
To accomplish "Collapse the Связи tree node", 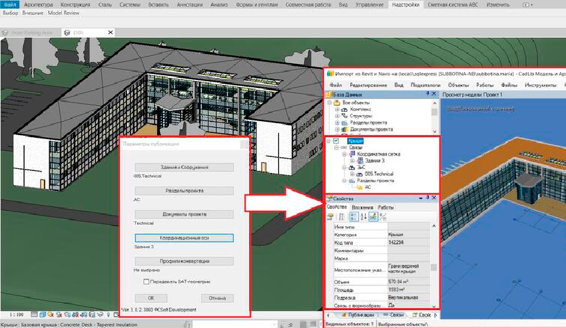I will tap(337, 147).
